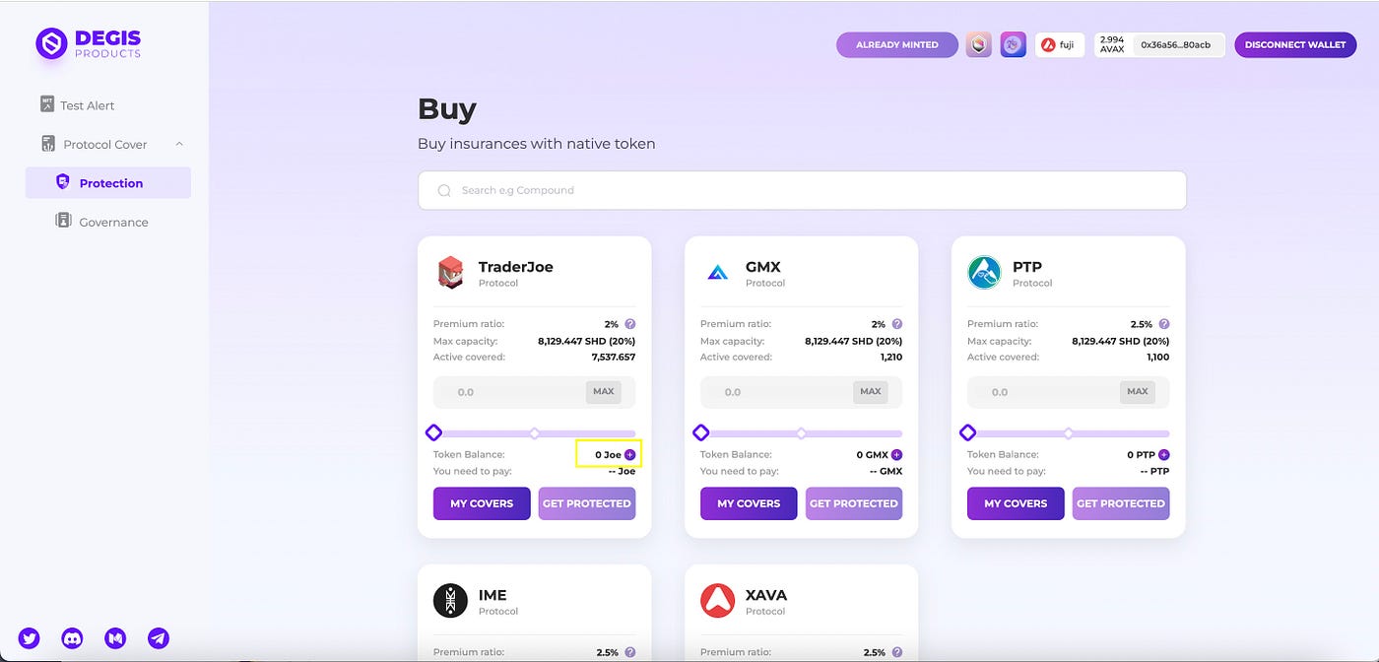
Task: Open the Discord social icon
Action: tap(72, 638)
